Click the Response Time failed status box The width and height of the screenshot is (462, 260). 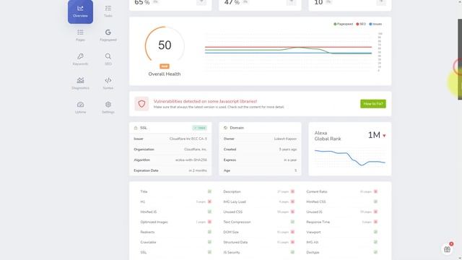pos(375,222)
